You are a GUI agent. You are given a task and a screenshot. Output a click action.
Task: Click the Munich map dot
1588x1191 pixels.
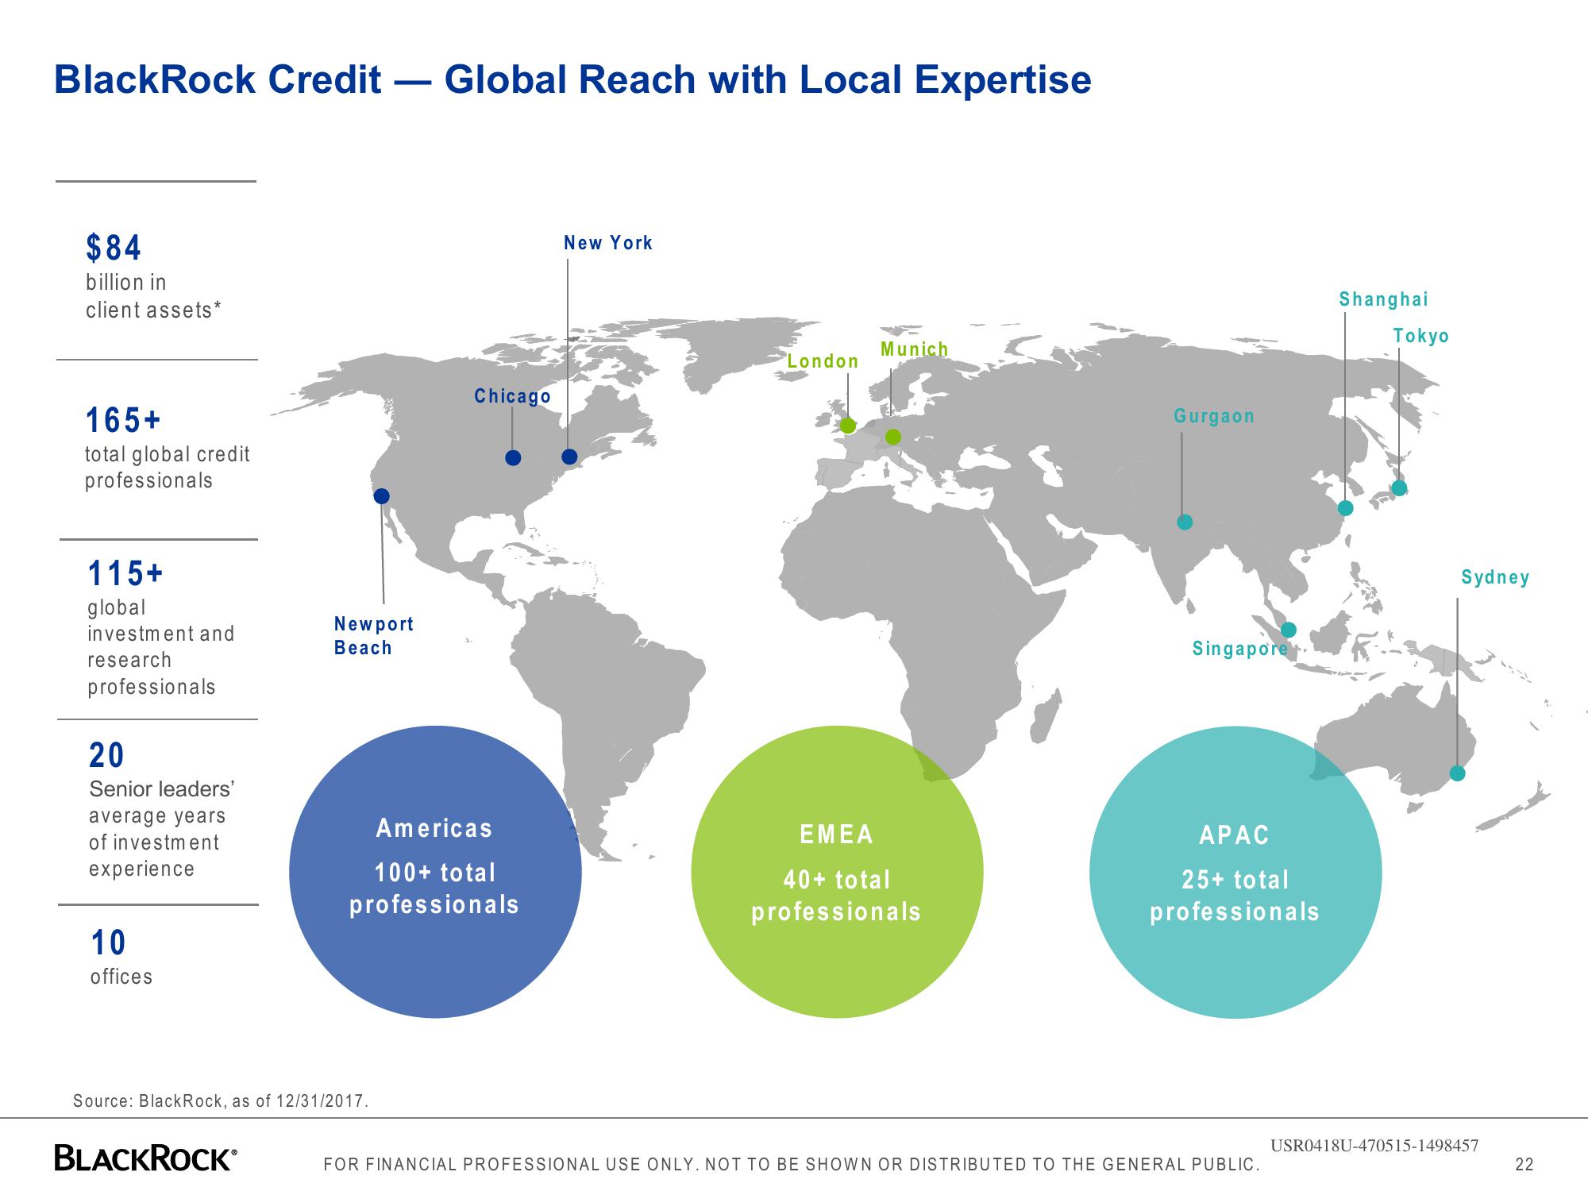point(893,437)
